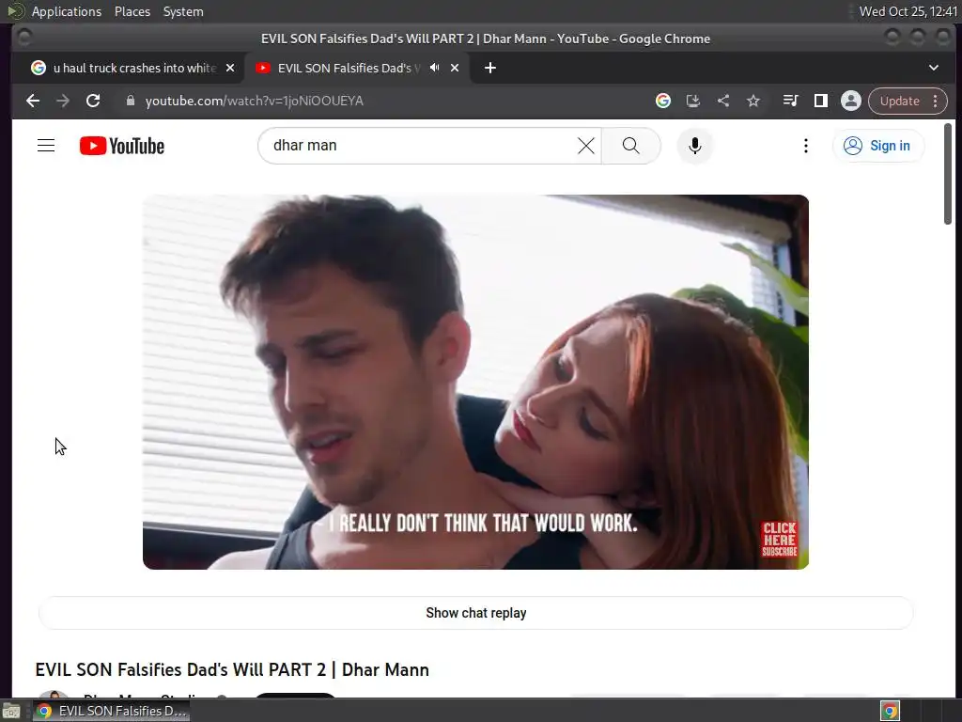Click the Update button in Chrome
Screen dimensions: 962x722
coord(899,101)
